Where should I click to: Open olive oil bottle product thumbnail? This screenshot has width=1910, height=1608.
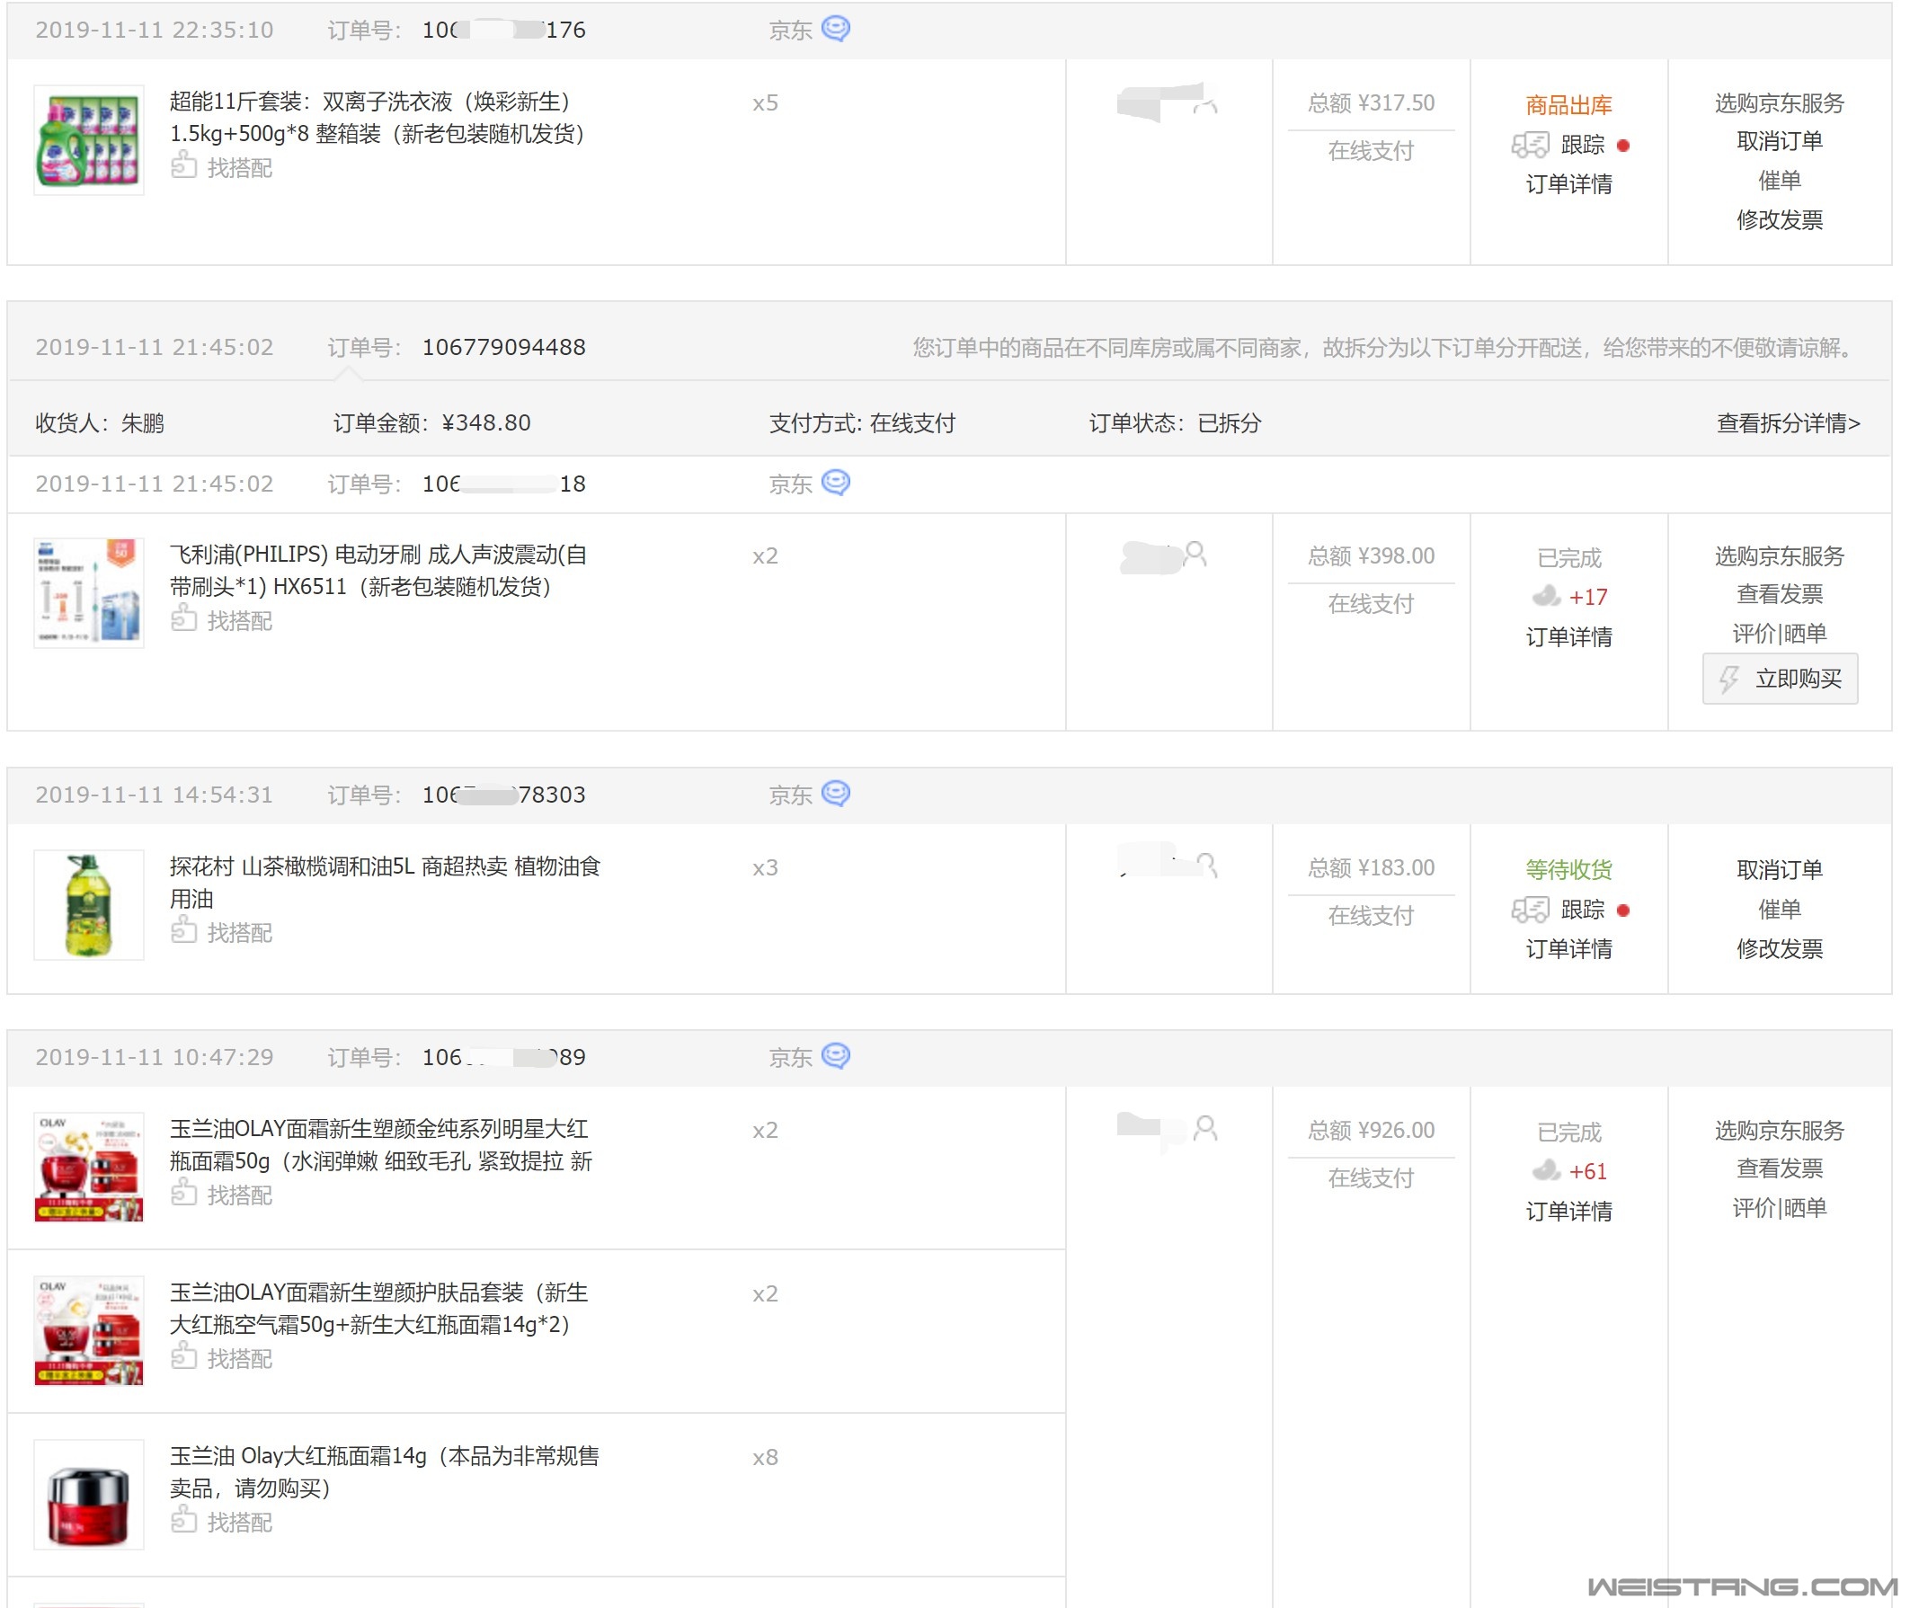pyautogui.click(x=88, y=904)
